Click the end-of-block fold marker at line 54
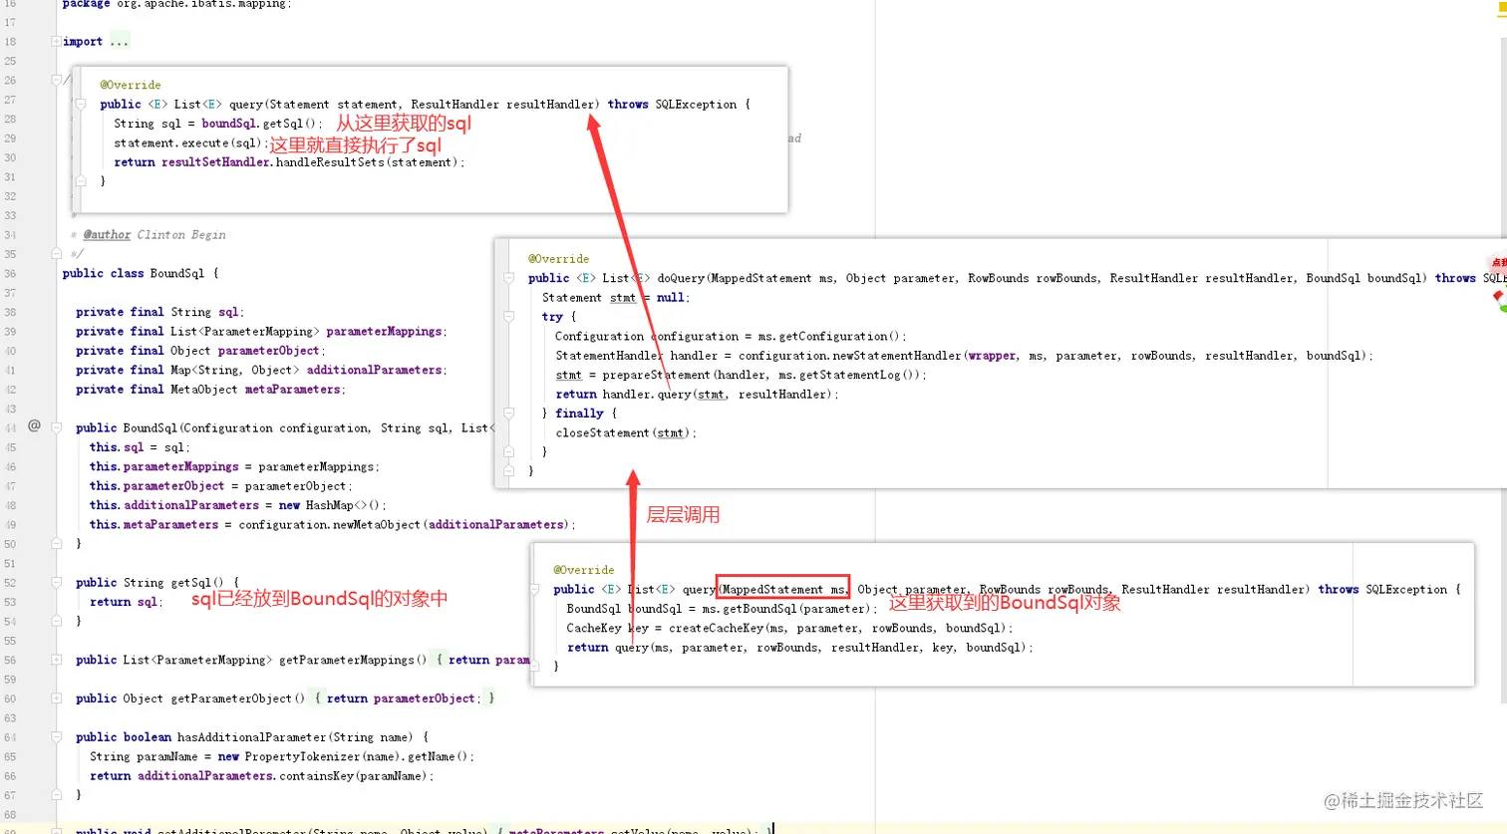Screen dimensions: 1507x834 [56, 621]
